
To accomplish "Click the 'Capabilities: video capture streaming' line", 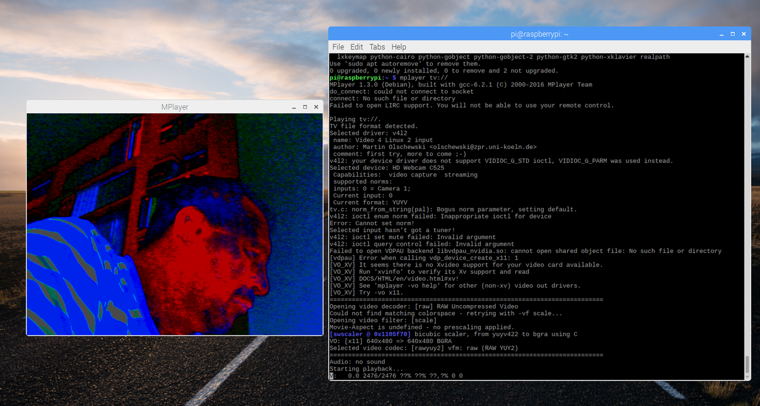I will coord(405,175).
